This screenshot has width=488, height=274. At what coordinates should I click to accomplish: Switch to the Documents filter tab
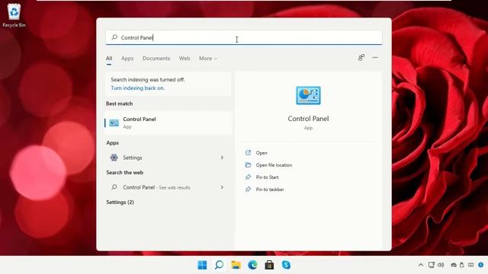[x=156, y=59]
